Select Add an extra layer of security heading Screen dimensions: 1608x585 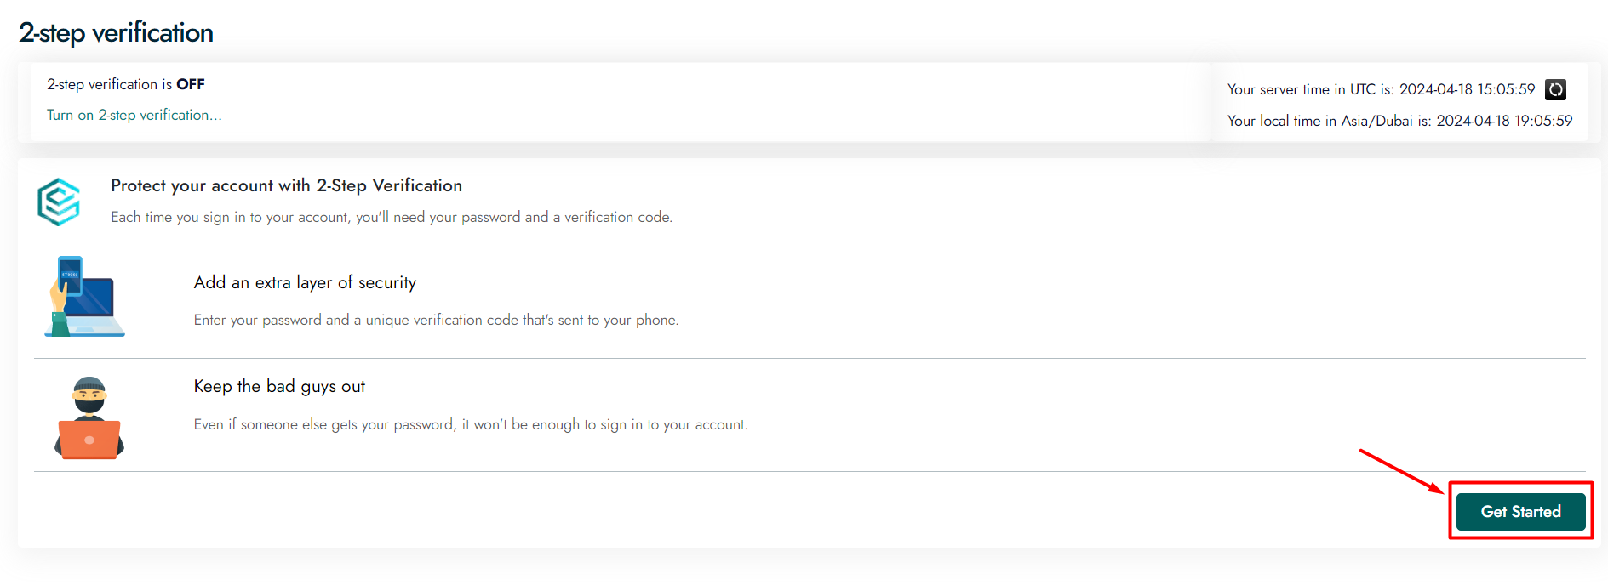[304, 282]
